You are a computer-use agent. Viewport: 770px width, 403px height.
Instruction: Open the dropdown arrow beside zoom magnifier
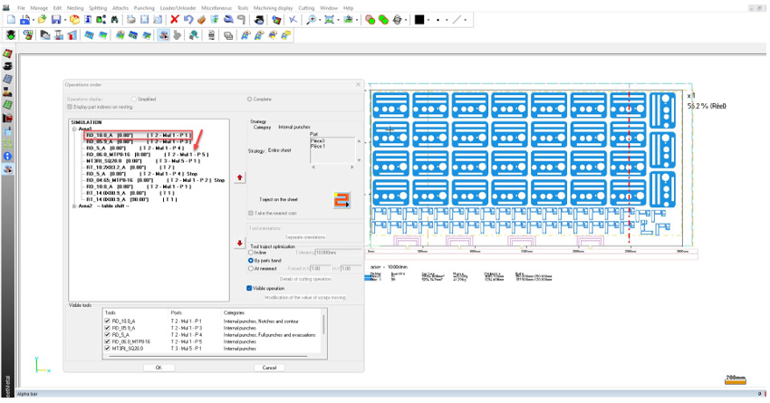click(320, 20)
